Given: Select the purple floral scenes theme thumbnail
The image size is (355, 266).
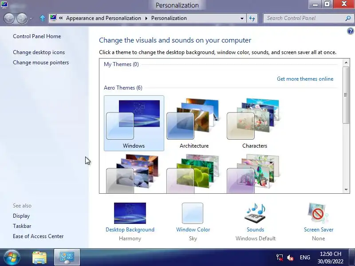Looking at the screenshot, I should click(253, 174).
